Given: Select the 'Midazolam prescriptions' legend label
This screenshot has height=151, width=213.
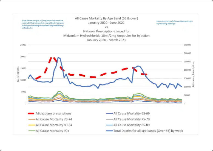Looking at the screenshot, I should point(53,113).
